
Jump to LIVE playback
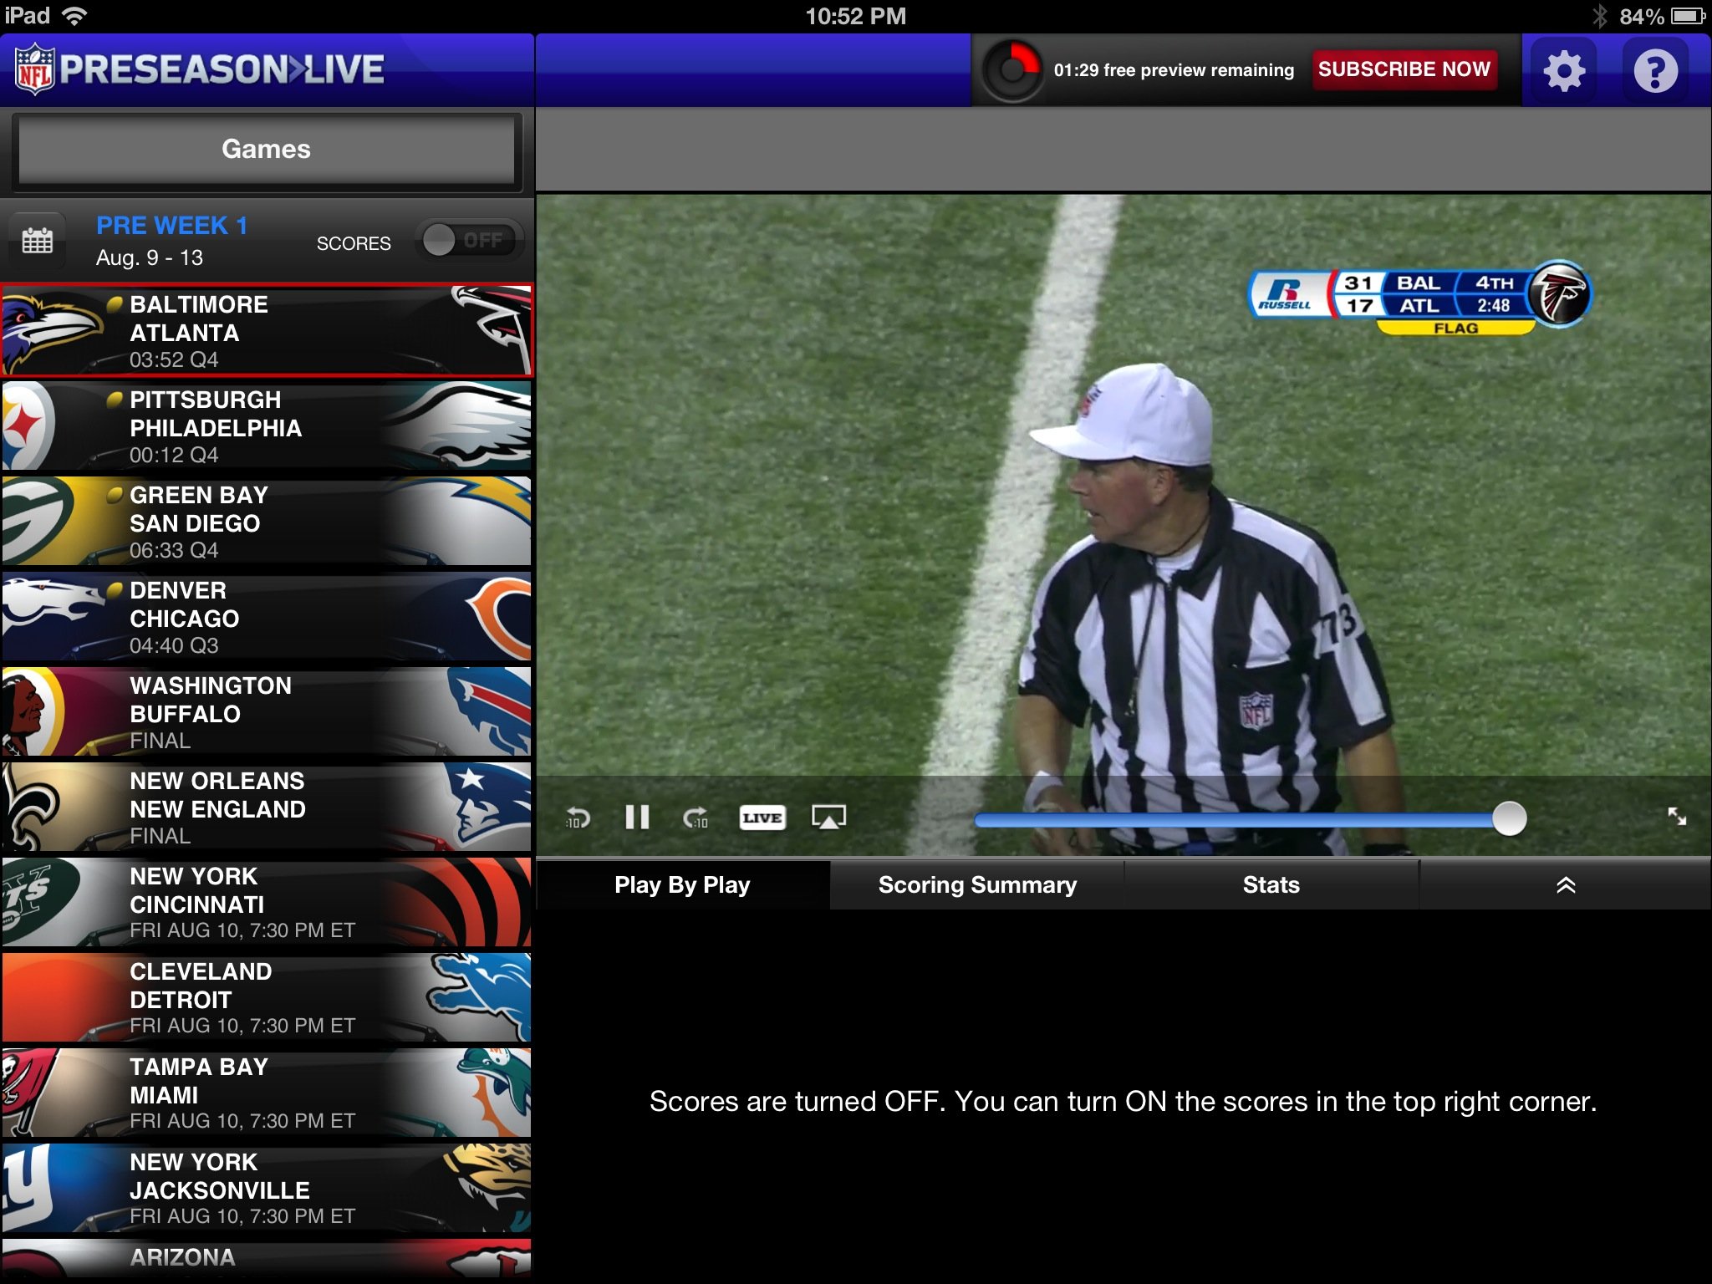pyautogui.click(x=762, y=818)
